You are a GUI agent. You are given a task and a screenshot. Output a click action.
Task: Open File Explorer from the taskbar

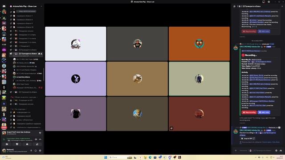coord(145,157)
